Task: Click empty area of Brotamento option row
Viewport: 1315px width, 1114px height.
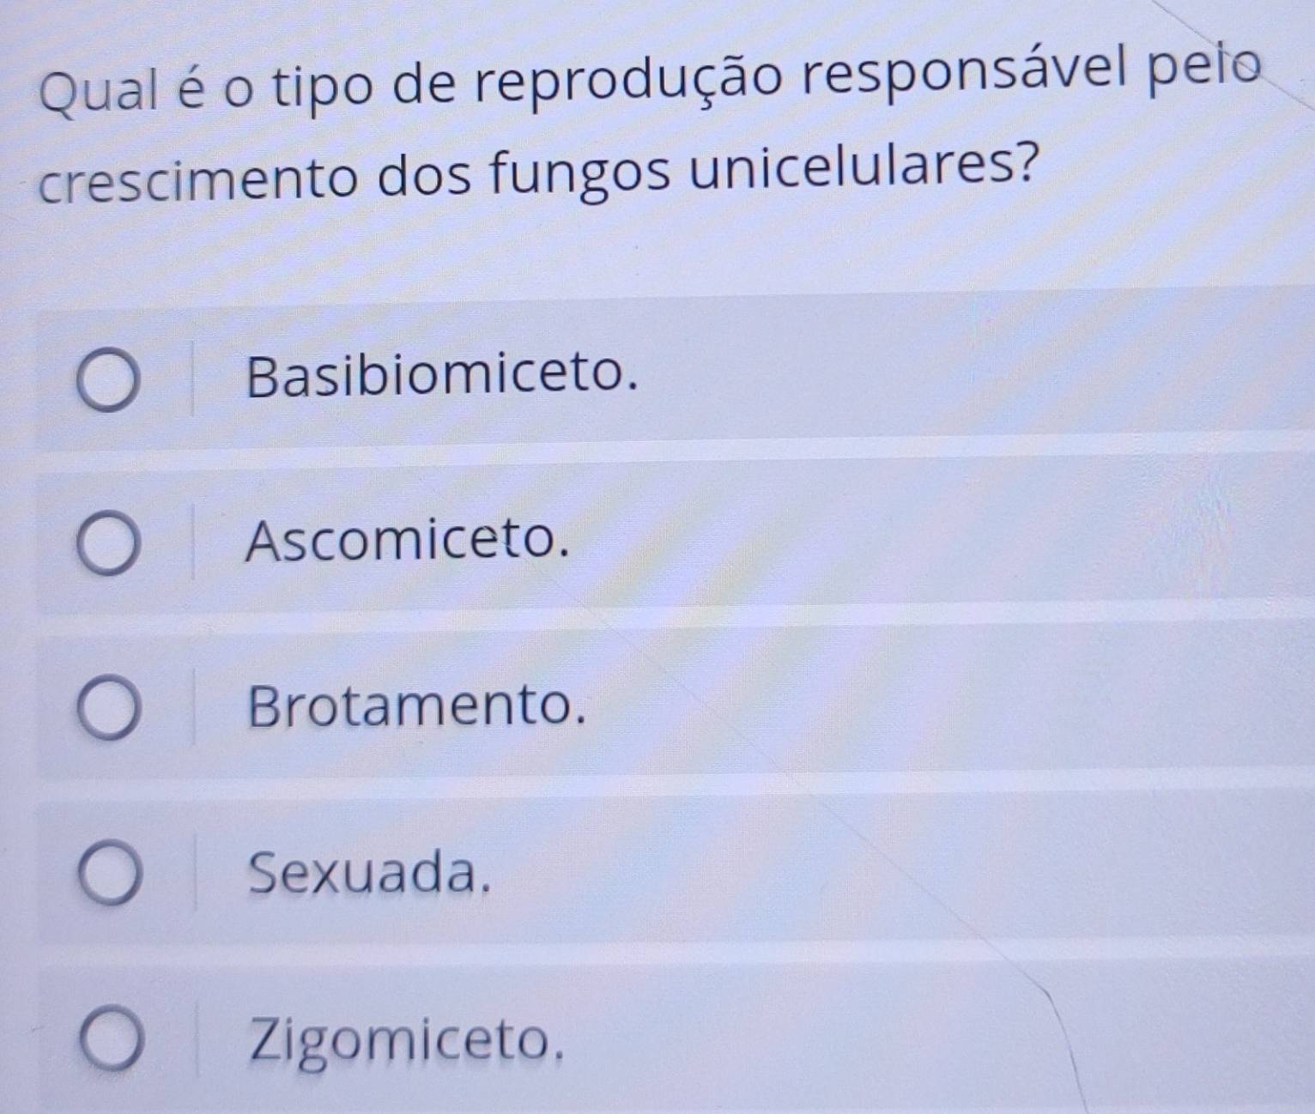Action: pos(944,699)
